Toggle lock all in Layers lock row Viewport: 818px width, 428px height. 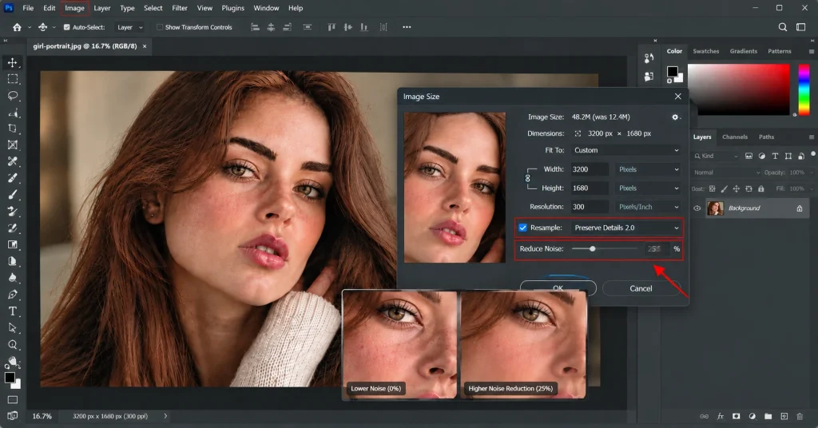pos(761,188)
